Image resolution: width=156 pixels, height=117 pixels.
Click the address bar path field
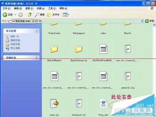(76, 21)
